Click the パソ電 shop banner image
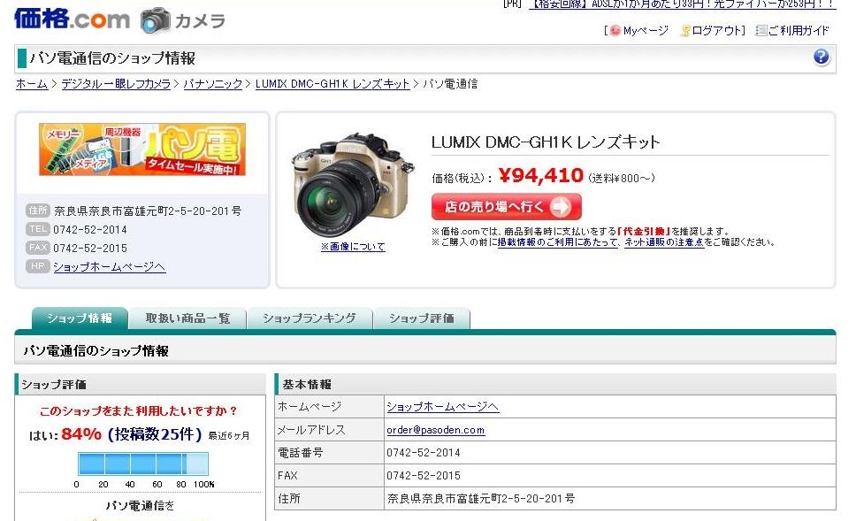The image size is (856, 521). coord(142,149)
